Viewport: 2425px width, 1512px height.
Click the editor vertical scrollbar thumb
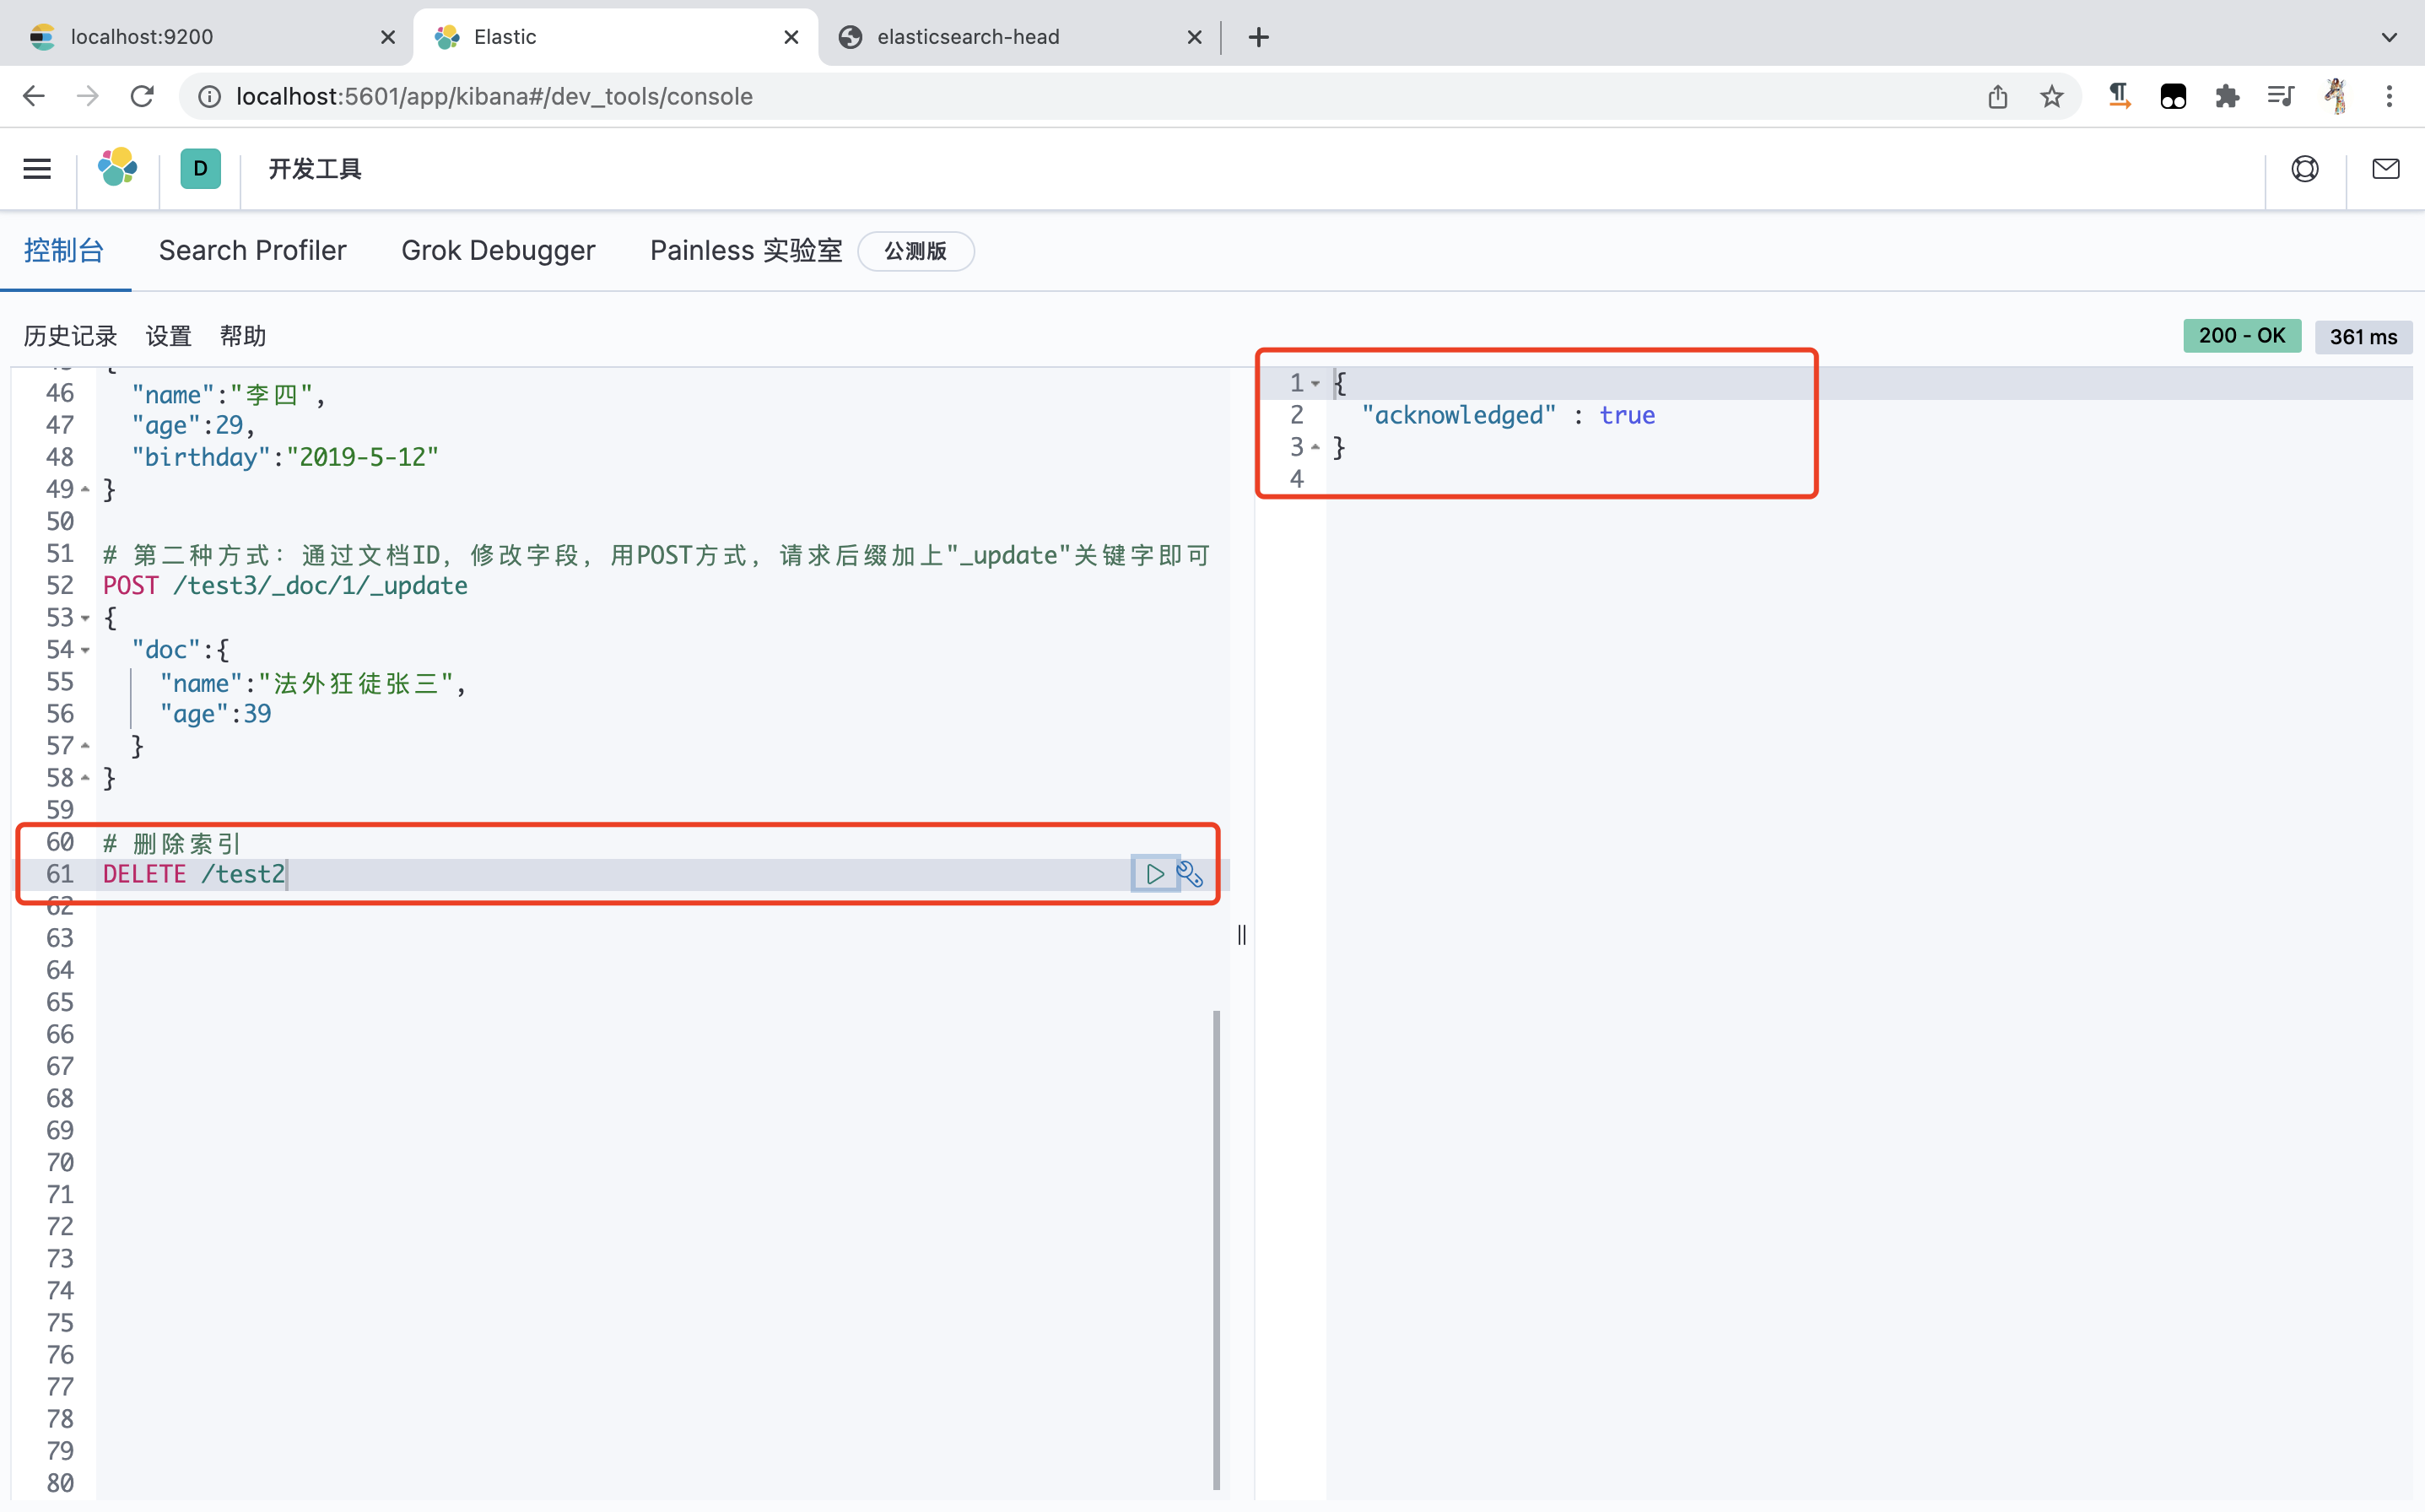[1216, 1250]
